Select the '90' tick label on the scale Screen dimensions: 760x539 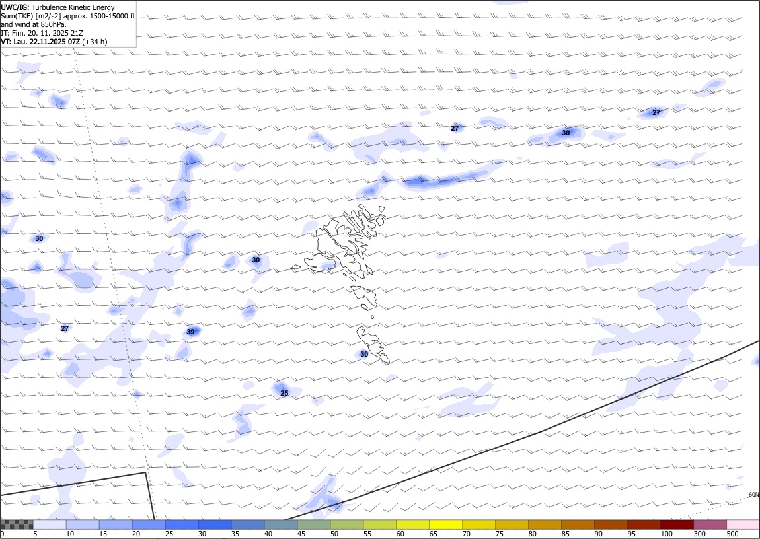pyautogui.click(x=598, y=534)
